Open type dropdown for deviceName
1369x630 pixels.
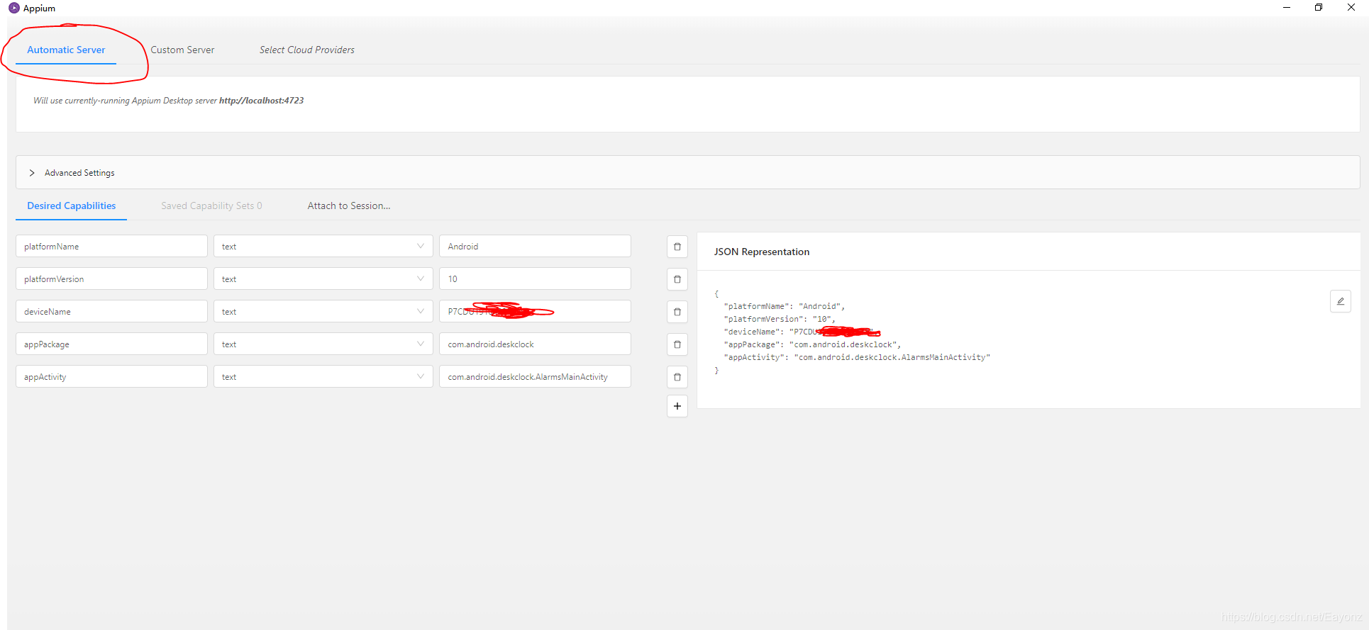coord(323,312)
